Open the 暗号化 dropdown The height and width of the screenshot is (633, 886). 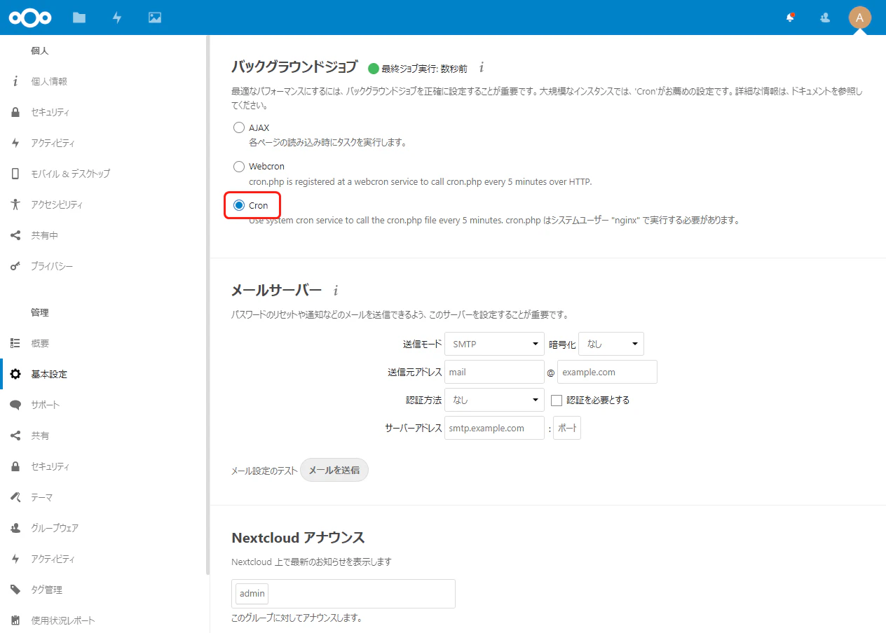click(x=611, y=344)
